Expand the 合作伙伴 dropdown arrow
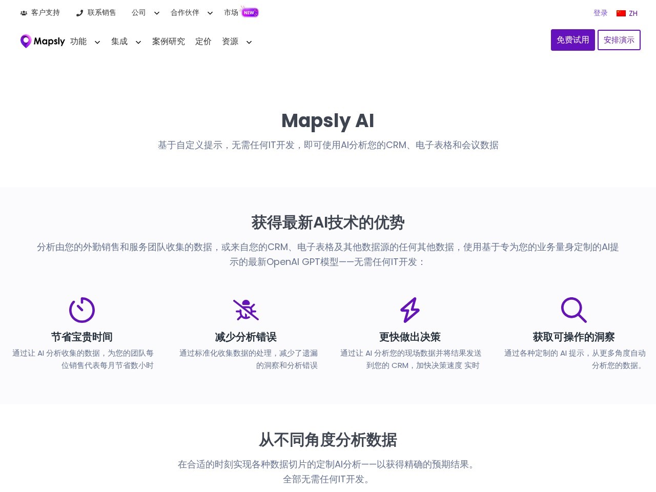 click(x=210, y=13)
